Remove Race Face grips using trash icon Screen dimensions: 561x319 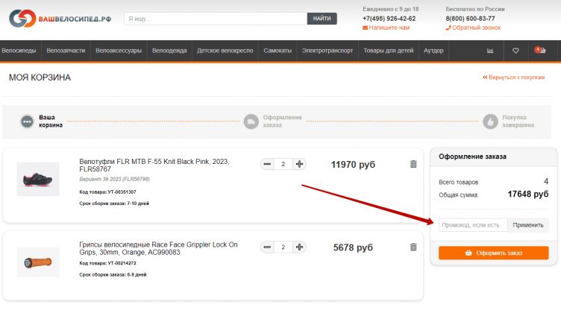point(413,247)
